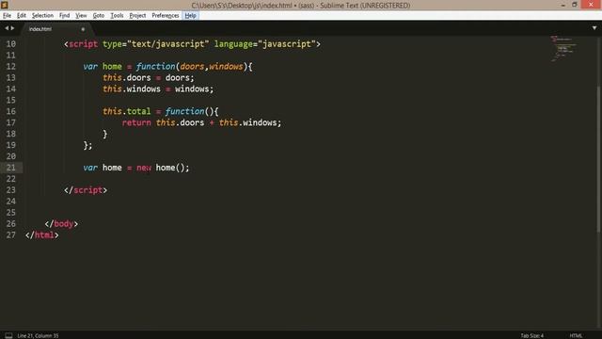Click line number 27 in gutter

click(x=10, y=234)
